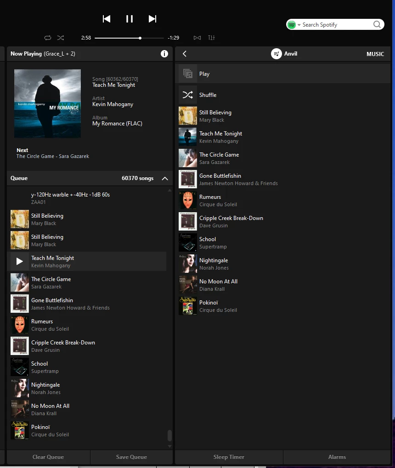This screenshot has height=468, width=395.
Task: Open the MUSIC tab label
Action: click(375, 54)
